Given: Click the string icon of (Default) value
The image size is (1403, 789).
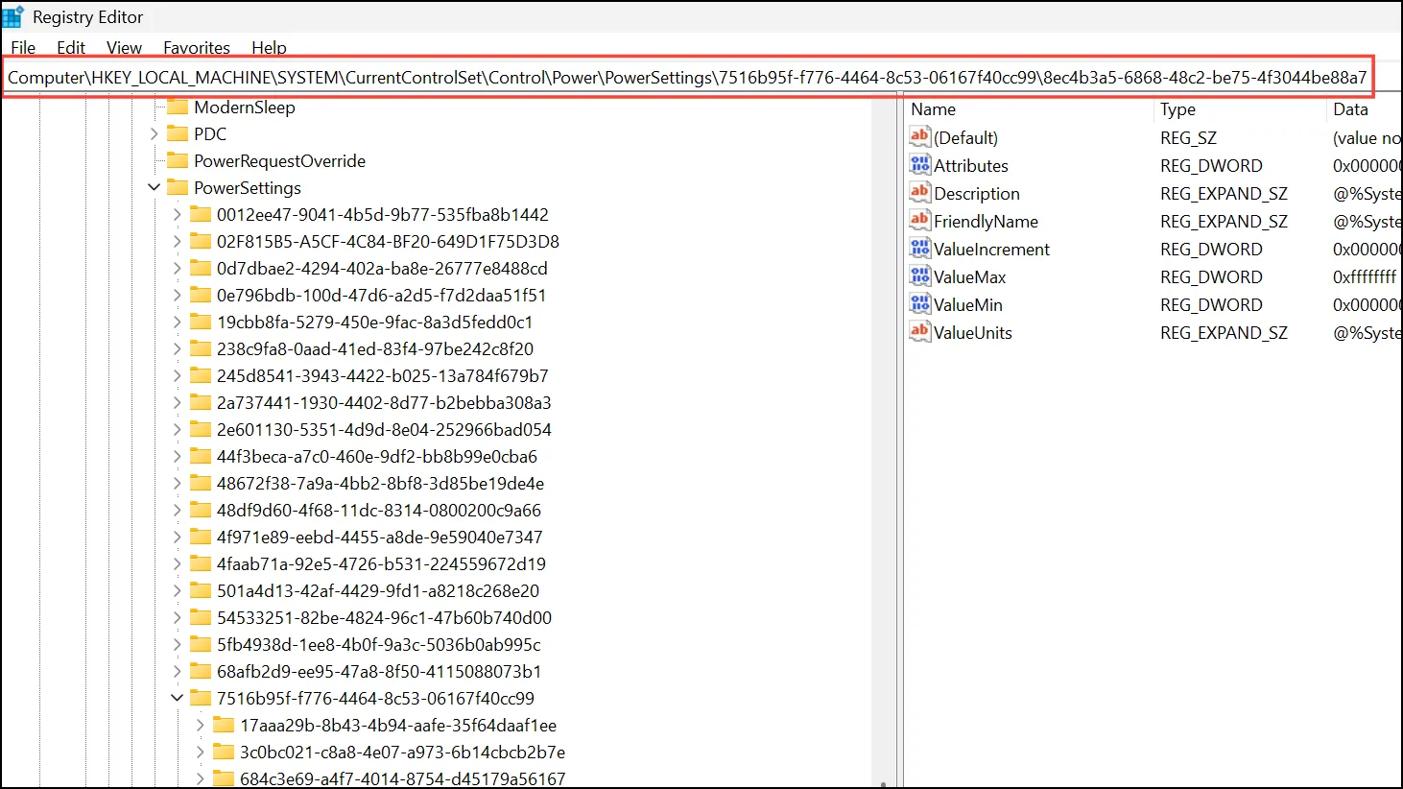Looking at the screenshot, I should tap(920, 137).
